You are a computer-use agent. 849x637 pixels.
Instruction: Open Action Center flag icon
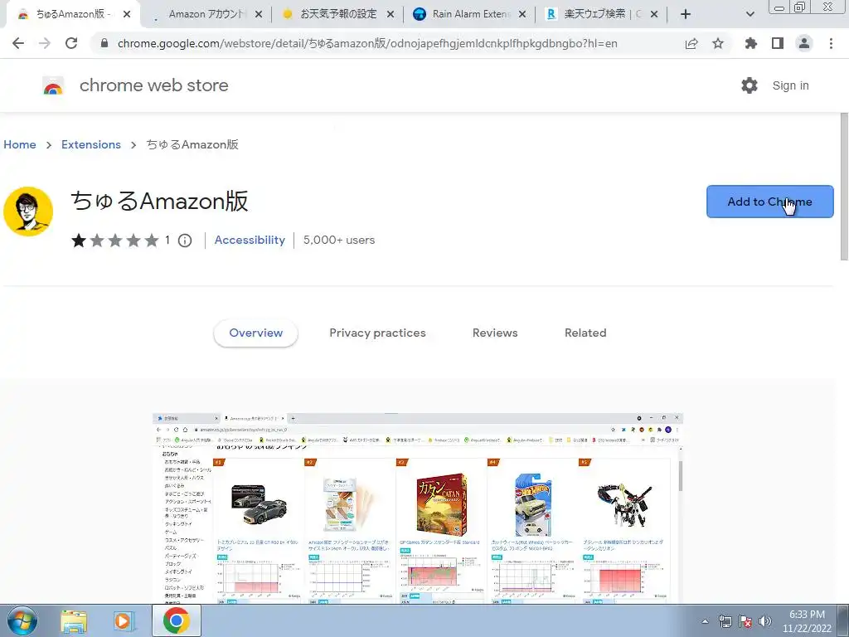click(x=745, y=621)
